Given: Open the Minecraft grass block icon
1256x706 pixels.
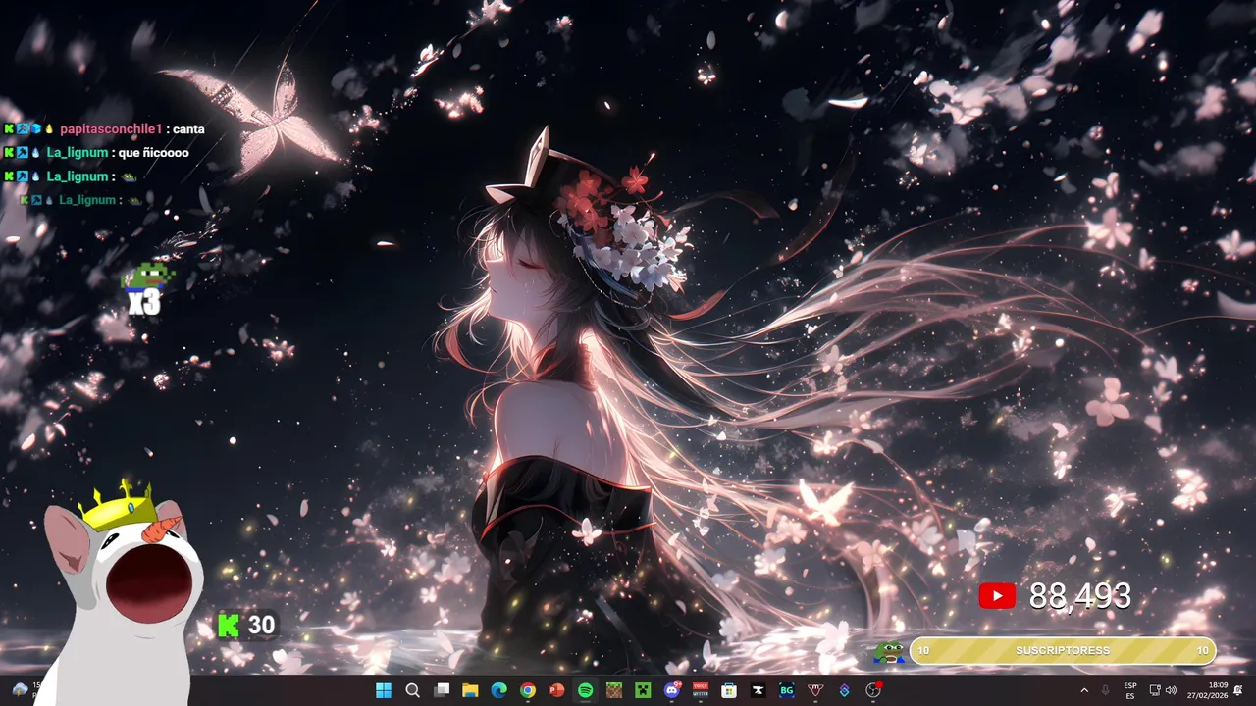Looking at the screenshot, I should coord(614,690).
